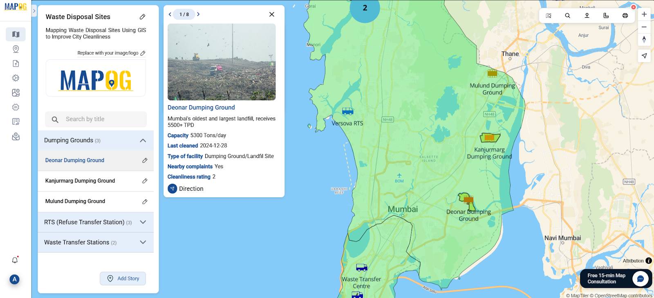Image resolution: width=654 pixels, height=298 pixels.
Task: Click the location pin icon in left sidebar
Action: point(16,49)
